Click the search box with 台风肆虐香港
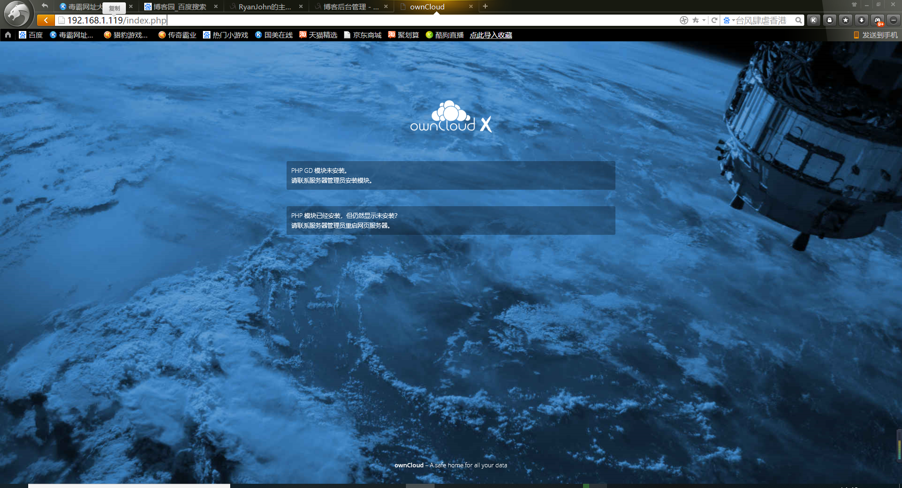This screenshot has width=902, height=488. pyautogui.click(x=761, y=20)
